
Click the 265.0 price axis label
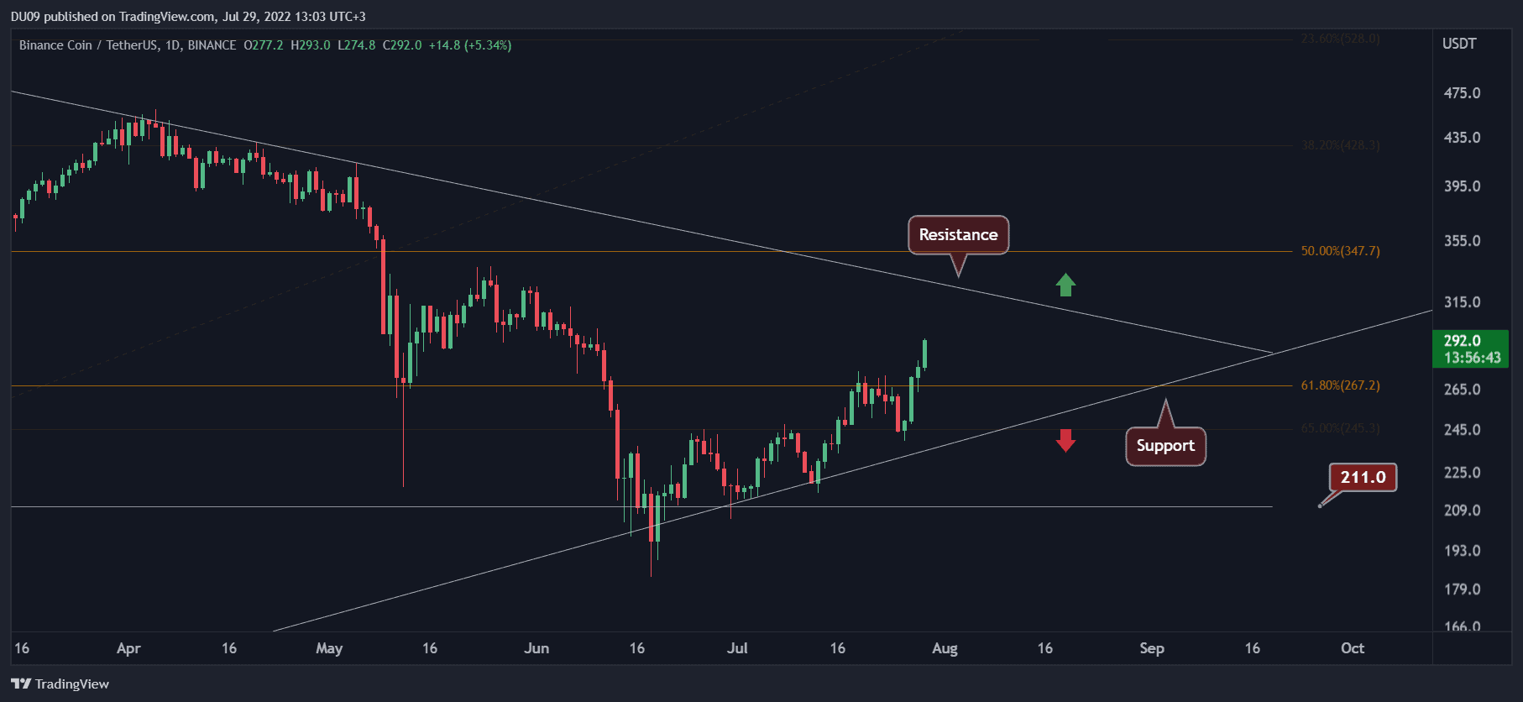tap(1463, 390)
